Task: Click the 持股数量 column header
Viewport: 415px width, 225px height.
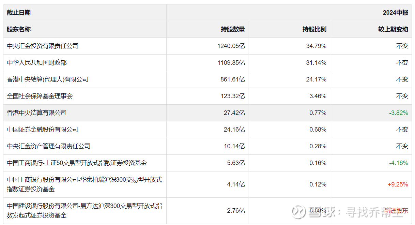Action: (x=233, y=29)
